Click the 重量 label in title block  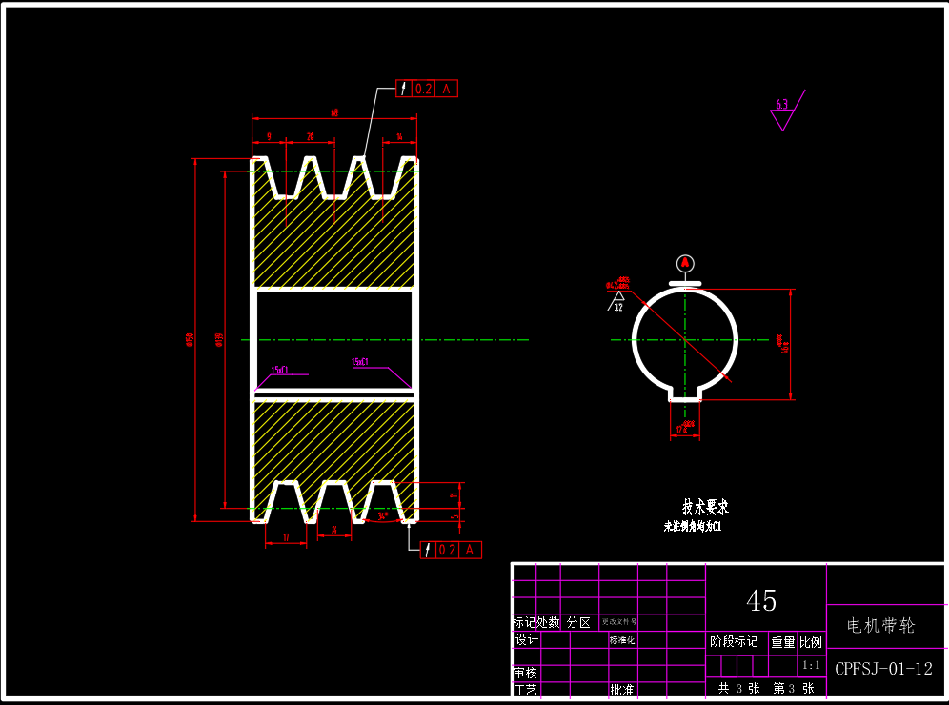(x=782, y=642)
